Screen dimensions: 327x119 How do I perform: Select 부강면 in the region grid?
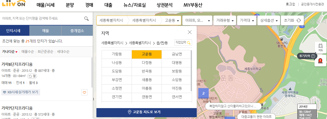tap(116, 80)
